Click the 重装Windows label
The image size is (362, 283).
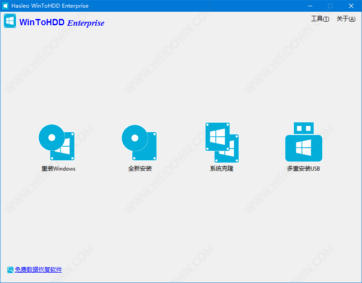click(58, 169)
